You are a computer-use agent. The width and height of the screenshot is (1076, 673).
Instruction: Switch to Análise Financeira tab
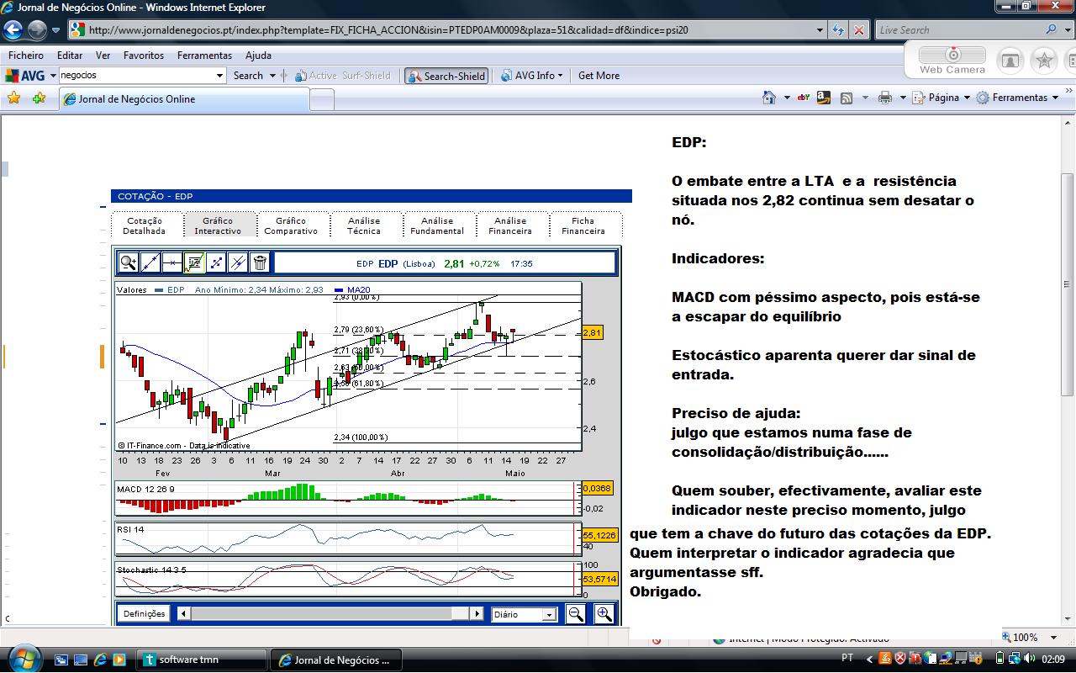click(510, 225)
